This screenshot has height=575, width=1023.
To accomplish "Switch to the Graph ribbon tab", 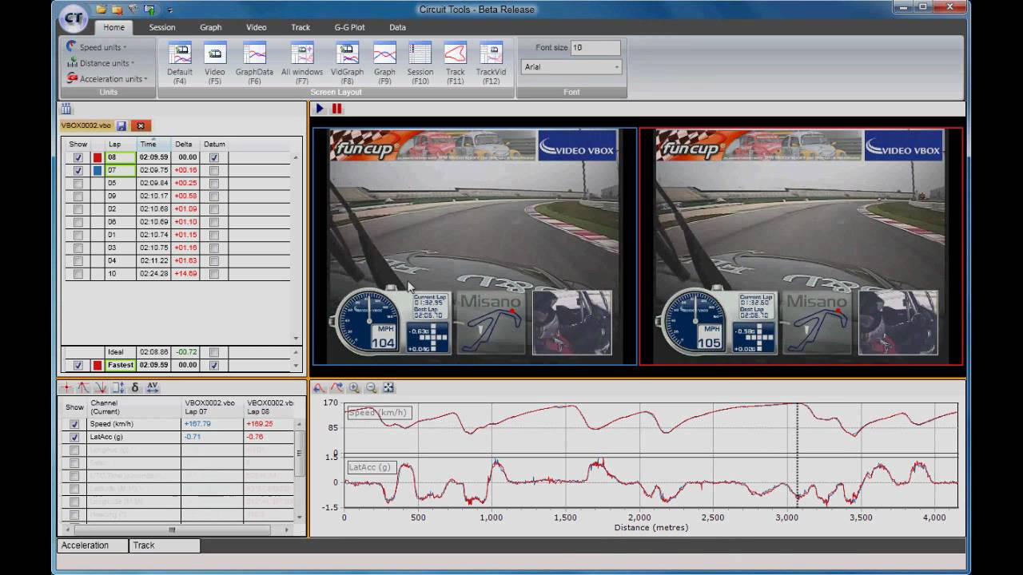I will pyautogui.click(x=211, y=27).
